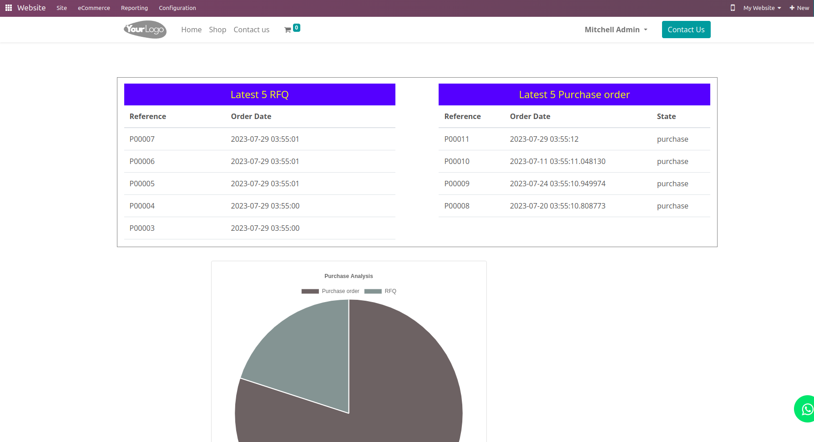The height and width of the screenshot is (442, 814).
Task: Click the state value for P00011
Action: 672,139
